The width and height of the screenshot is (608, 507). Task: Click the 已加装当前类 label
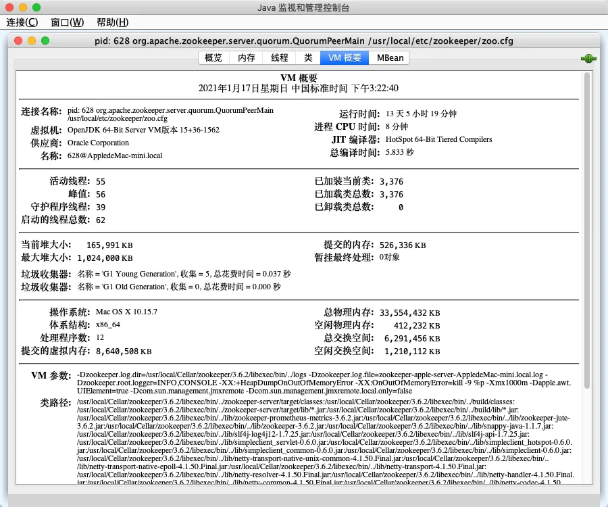pos(345,181)
